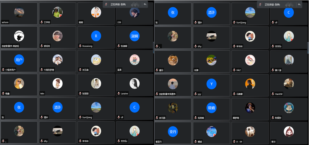Select the blue 用户 avatar tile
The width and height of the screenshot is (309, 145).
point(19,60)
